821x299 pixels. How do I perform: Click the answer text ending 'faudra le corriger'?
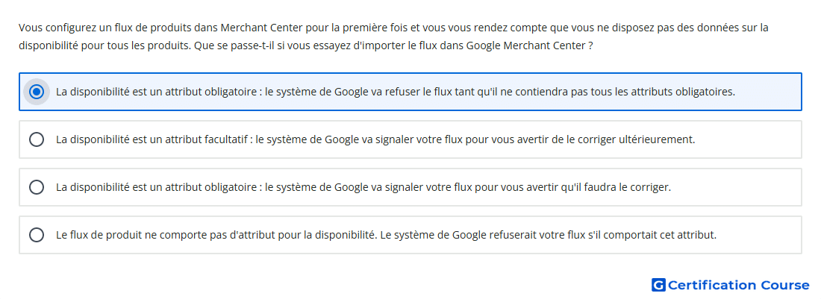coord(363,187)
